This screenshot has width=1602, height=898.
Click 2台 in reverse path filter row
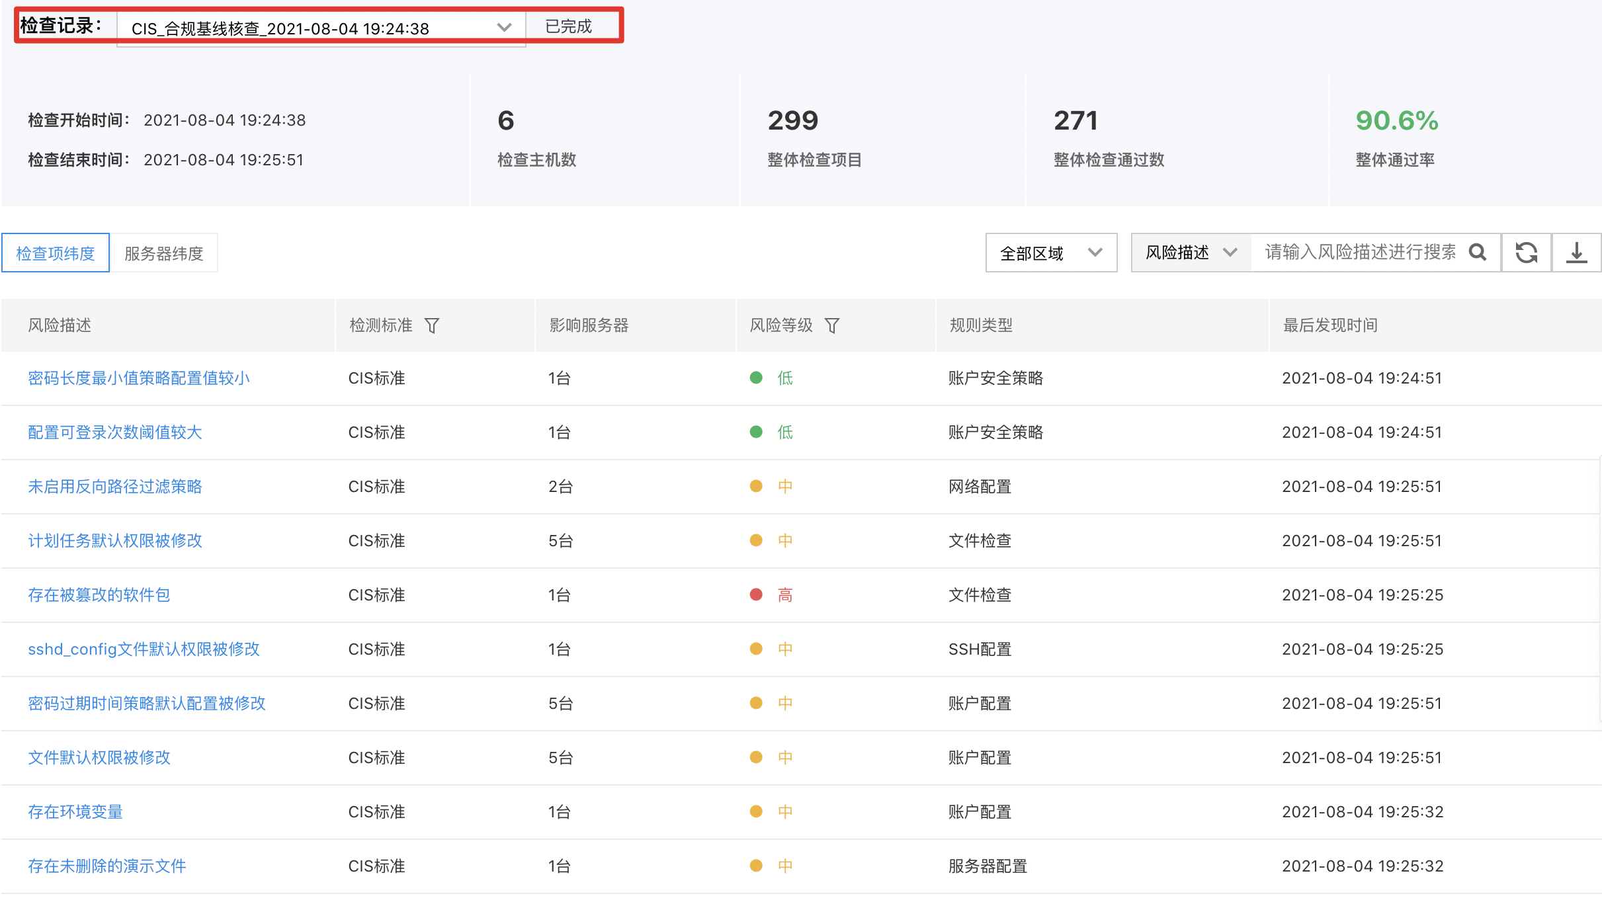pyautogui.click(x=560, y=487)
